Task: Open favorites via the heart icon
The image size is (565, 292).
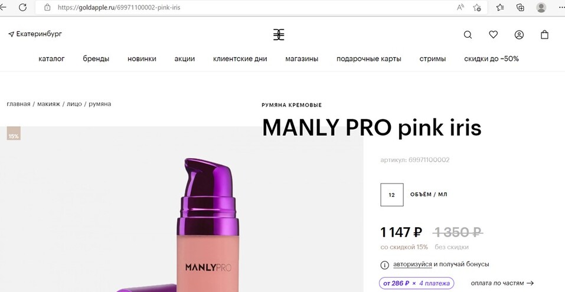Action: pyautogui.click(x=494, y=35)
